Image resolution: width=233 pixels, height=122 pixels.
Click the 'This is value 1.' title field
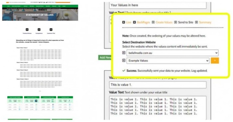tap(158, 85)
